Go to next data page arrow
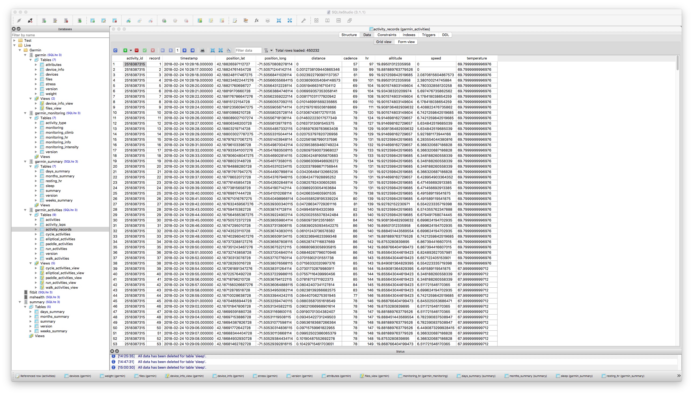 184,51
